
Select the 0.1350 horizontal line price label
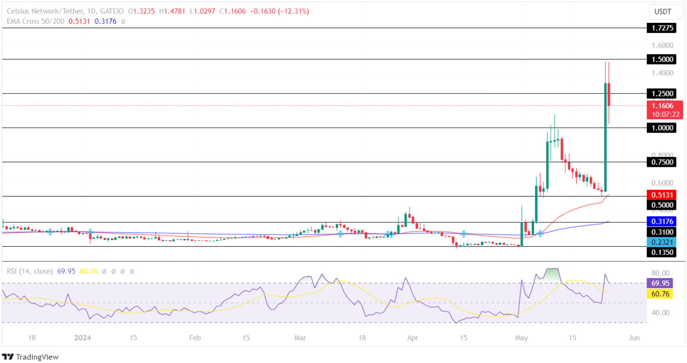point(662,252)
